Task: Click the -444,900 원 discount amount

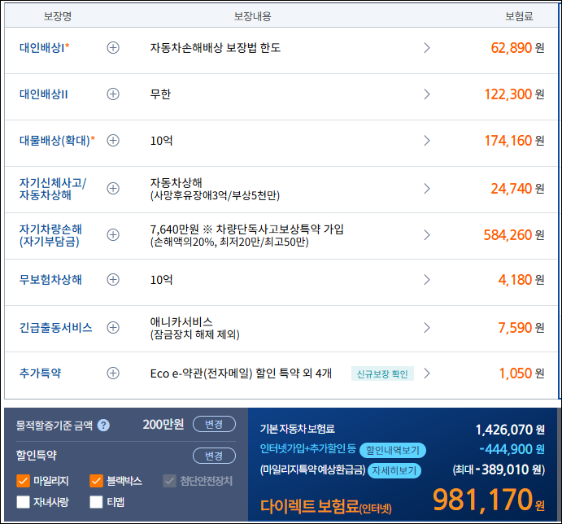Action: (512, 449)
